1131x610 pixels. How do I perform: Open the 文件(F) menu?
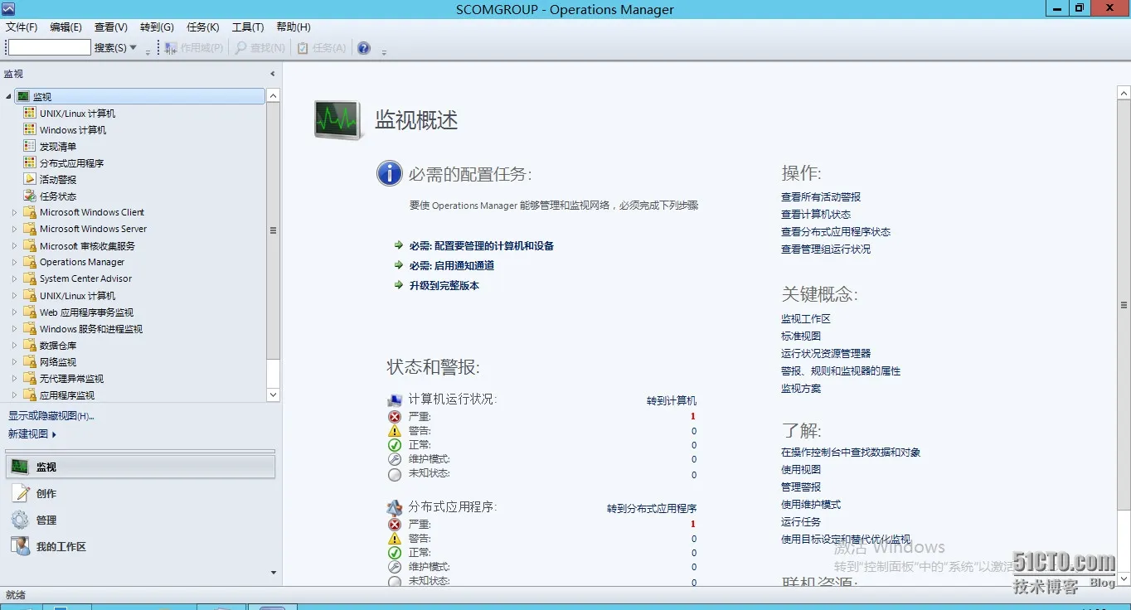[x=22, y=27]
